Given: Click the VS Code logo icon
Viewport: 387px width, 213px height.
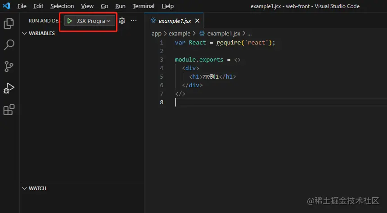Looking at the screenshot, I should (x=6, y=6).
